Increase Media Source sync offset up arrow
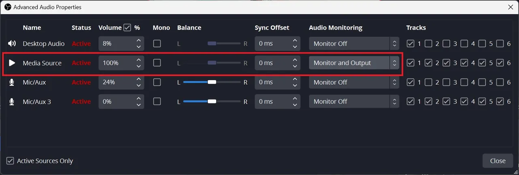Viewport: 519px width, 175px height. 295,60
